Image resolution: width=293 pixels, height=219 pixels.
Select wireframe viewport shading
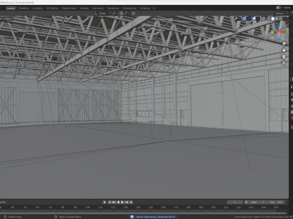click(x=269, y=19)
